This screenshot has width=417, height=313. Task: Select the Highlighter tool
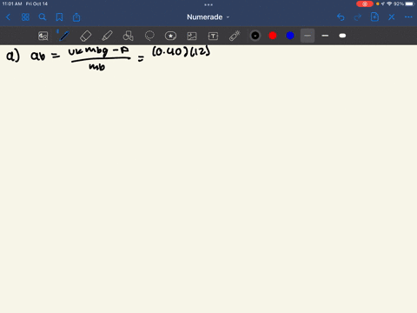tap(107, 36)
